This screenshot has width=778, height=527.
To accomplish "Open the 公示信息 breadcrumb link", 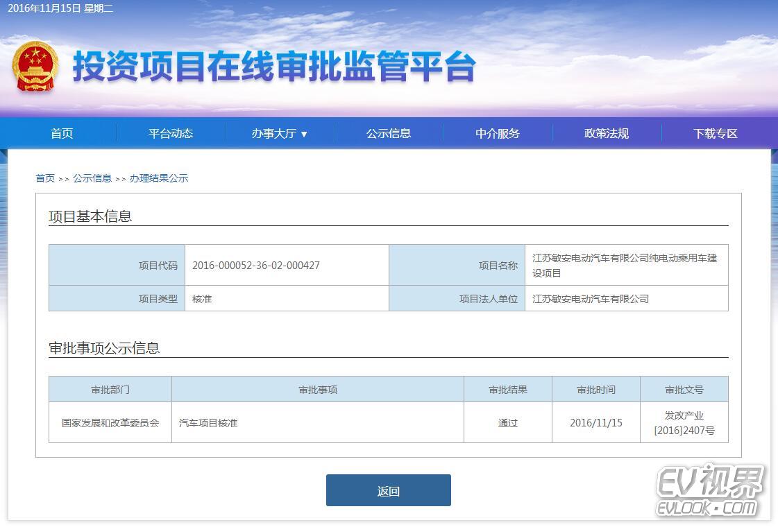I will pos(93,178).
